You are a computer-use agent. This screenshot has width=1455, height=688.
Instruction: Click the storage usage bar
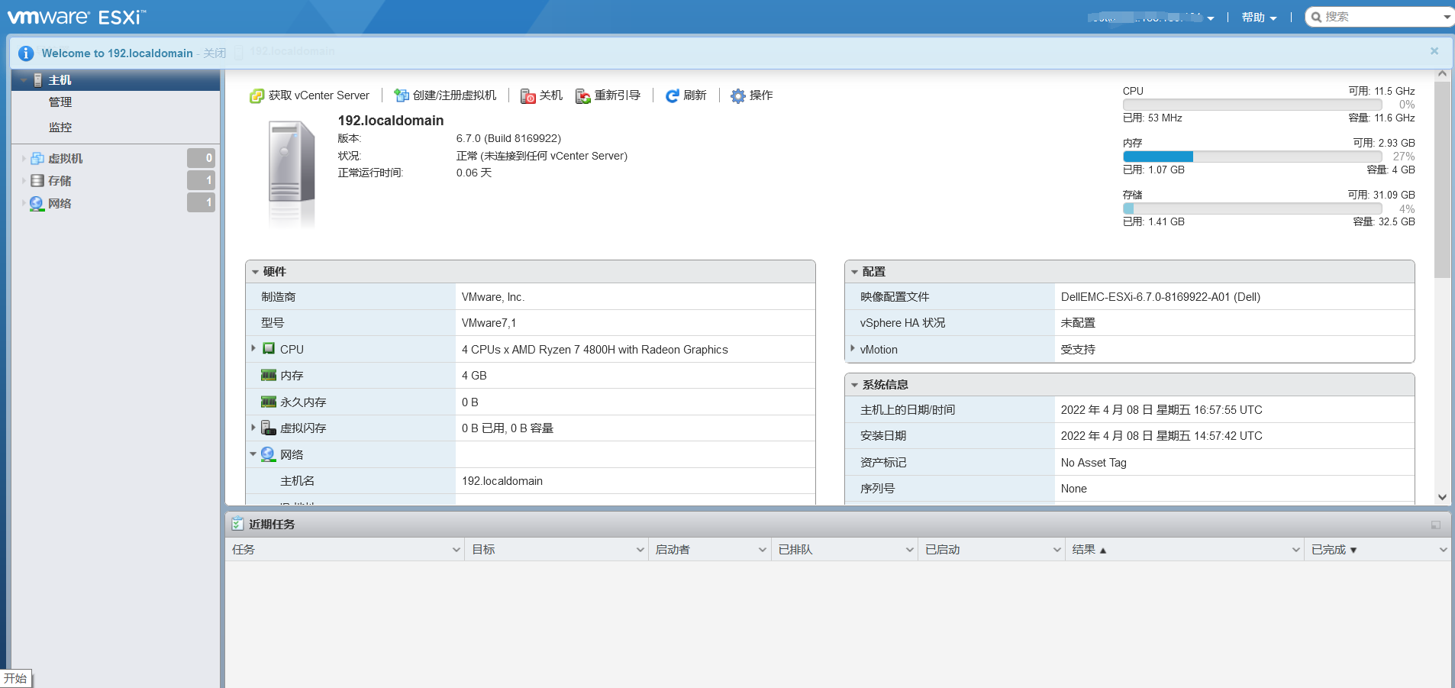[x=1252, y=208]
